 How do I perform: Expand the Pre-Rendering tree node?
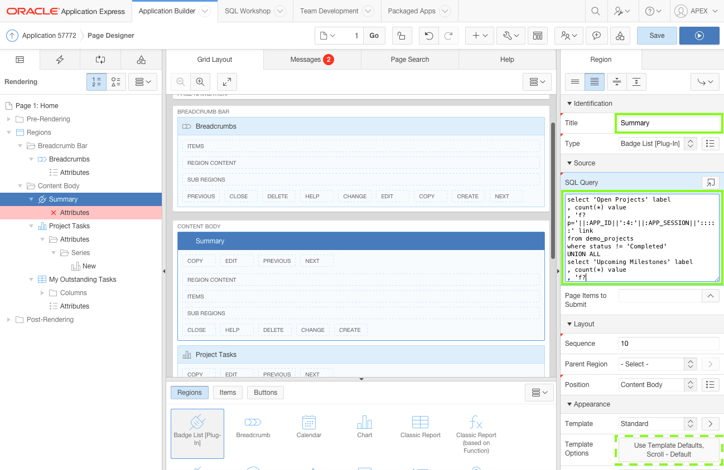click(x=8, y=119)
